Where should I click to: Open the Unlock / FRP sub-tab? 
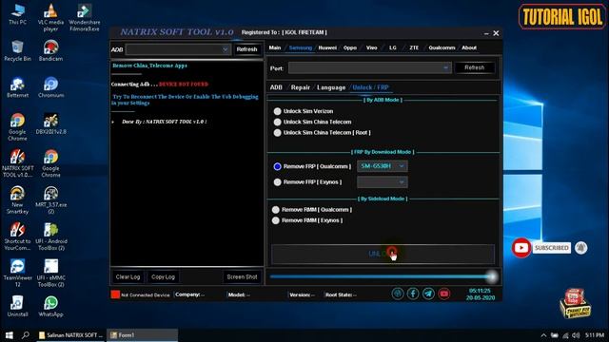[370, 87]
